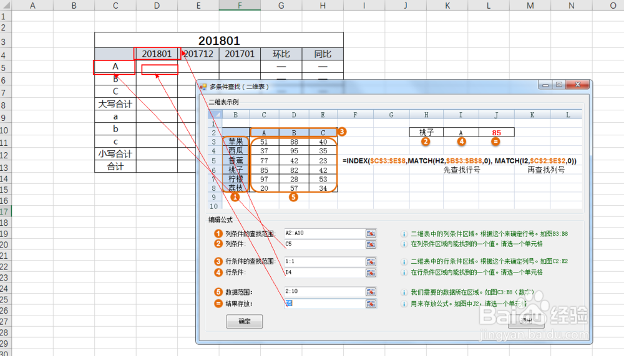The height and width of the screenshot is (356, 624).
Task: Click info icon next to 二维表中的列条件区域 hint
Action: 404,234
